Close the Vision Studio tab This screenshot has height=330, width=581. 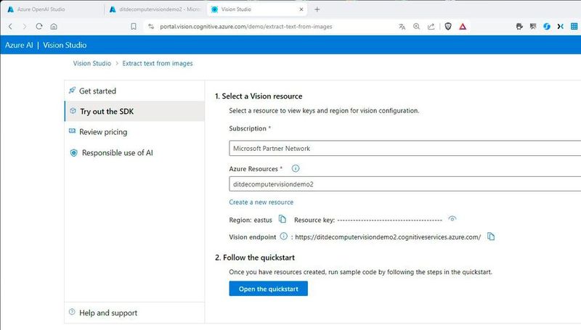tap(301, 9)
